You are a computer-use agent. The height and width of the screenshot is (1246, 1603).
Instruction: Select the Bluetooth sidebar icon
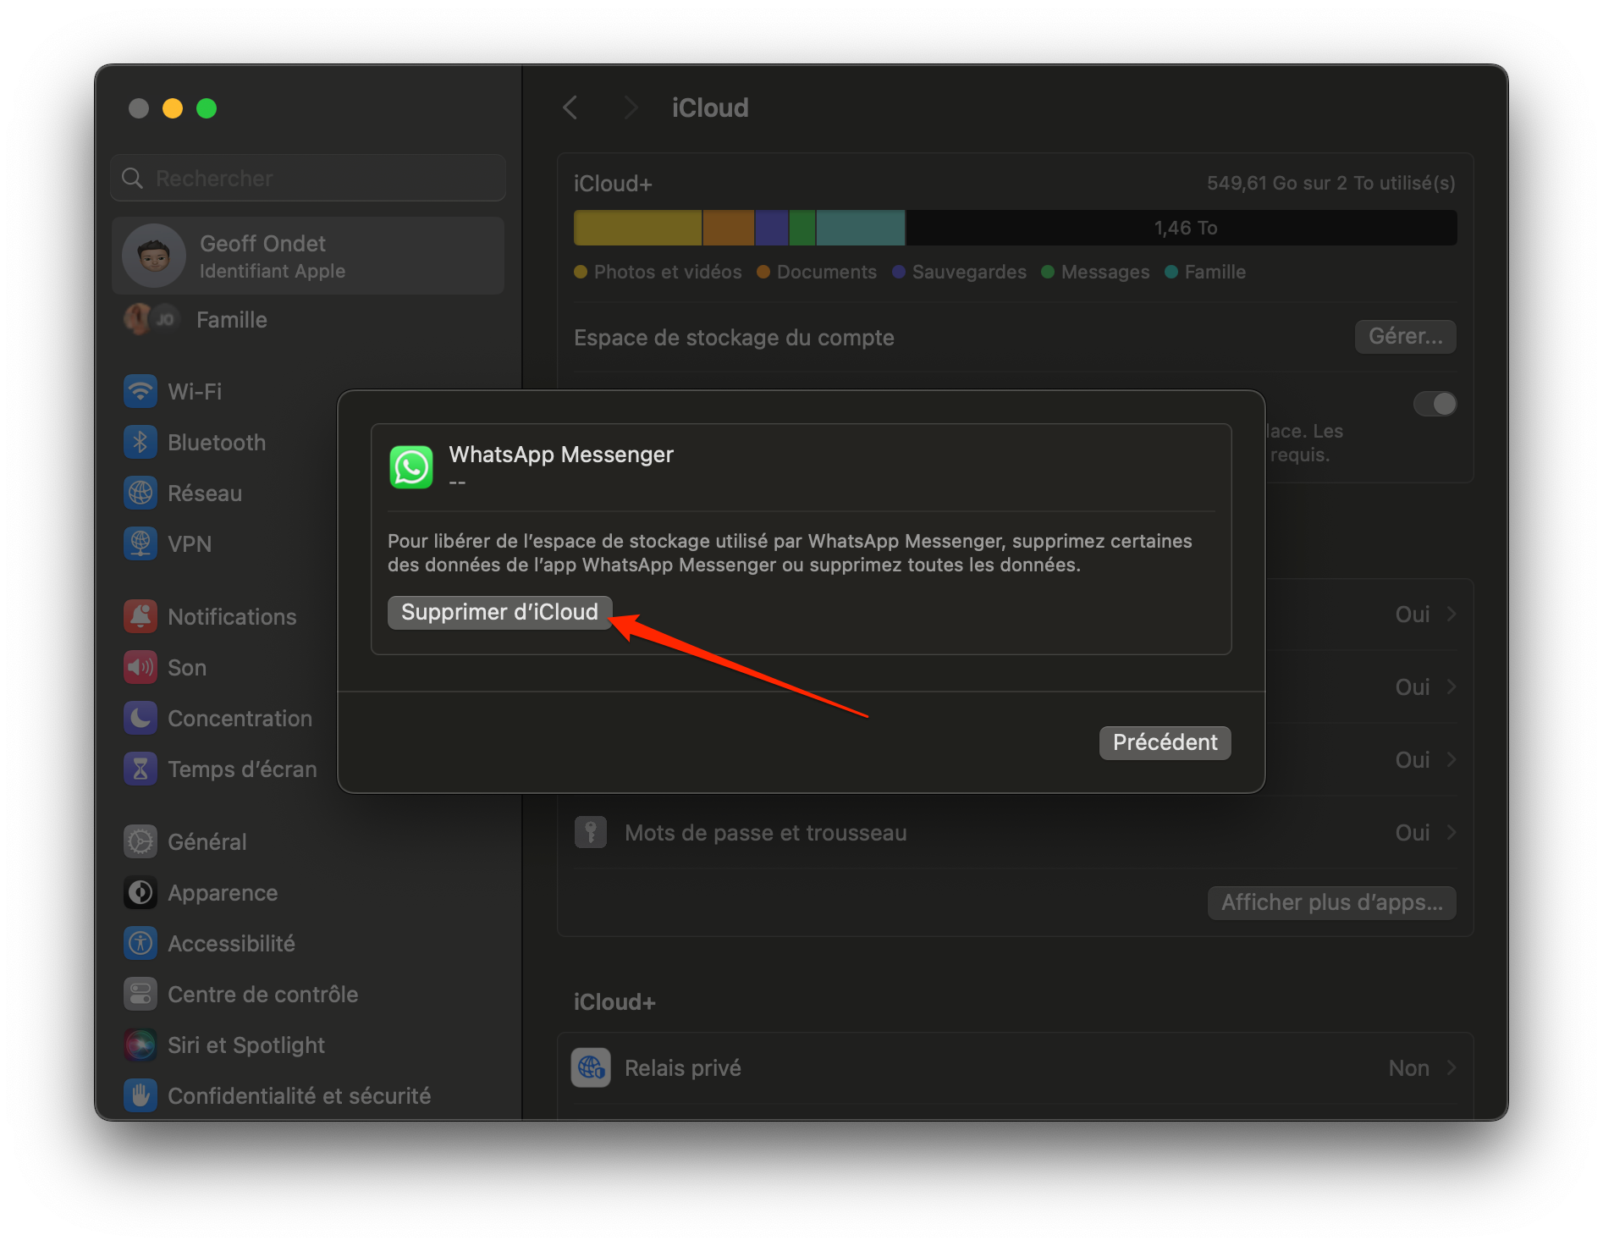(140, 442)
